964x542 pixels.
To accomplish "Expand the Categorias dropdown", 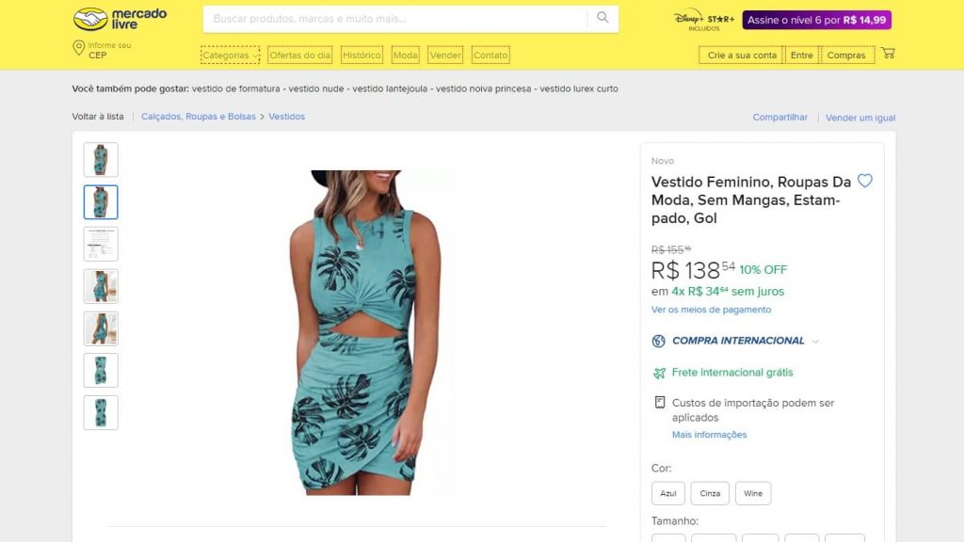I will click(230, 56).
